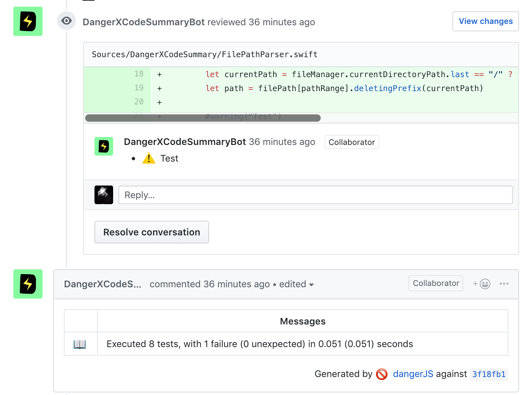The height and width of the screenshot is (395, 527).
Task: Click the horizontal scrollbar of the diff
Action: 203,118
